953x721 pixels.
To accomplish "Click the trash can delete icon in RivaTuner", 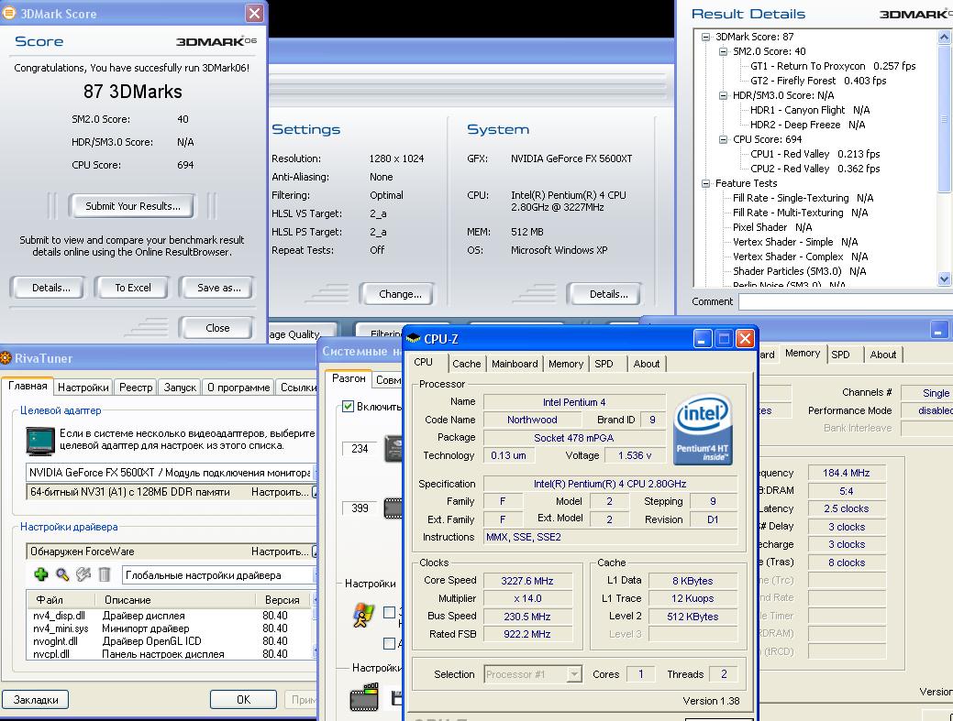I will [x=105, y=574].
